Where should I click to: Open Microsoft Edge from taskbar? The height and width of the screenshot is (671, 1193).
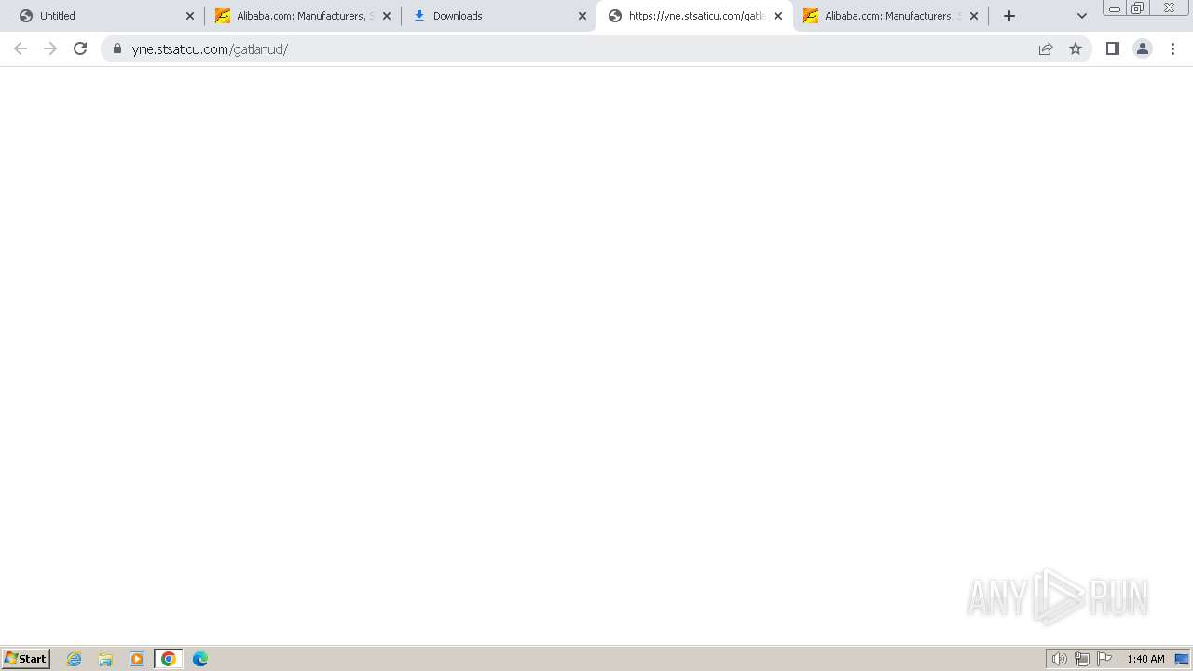coord(200,659)
